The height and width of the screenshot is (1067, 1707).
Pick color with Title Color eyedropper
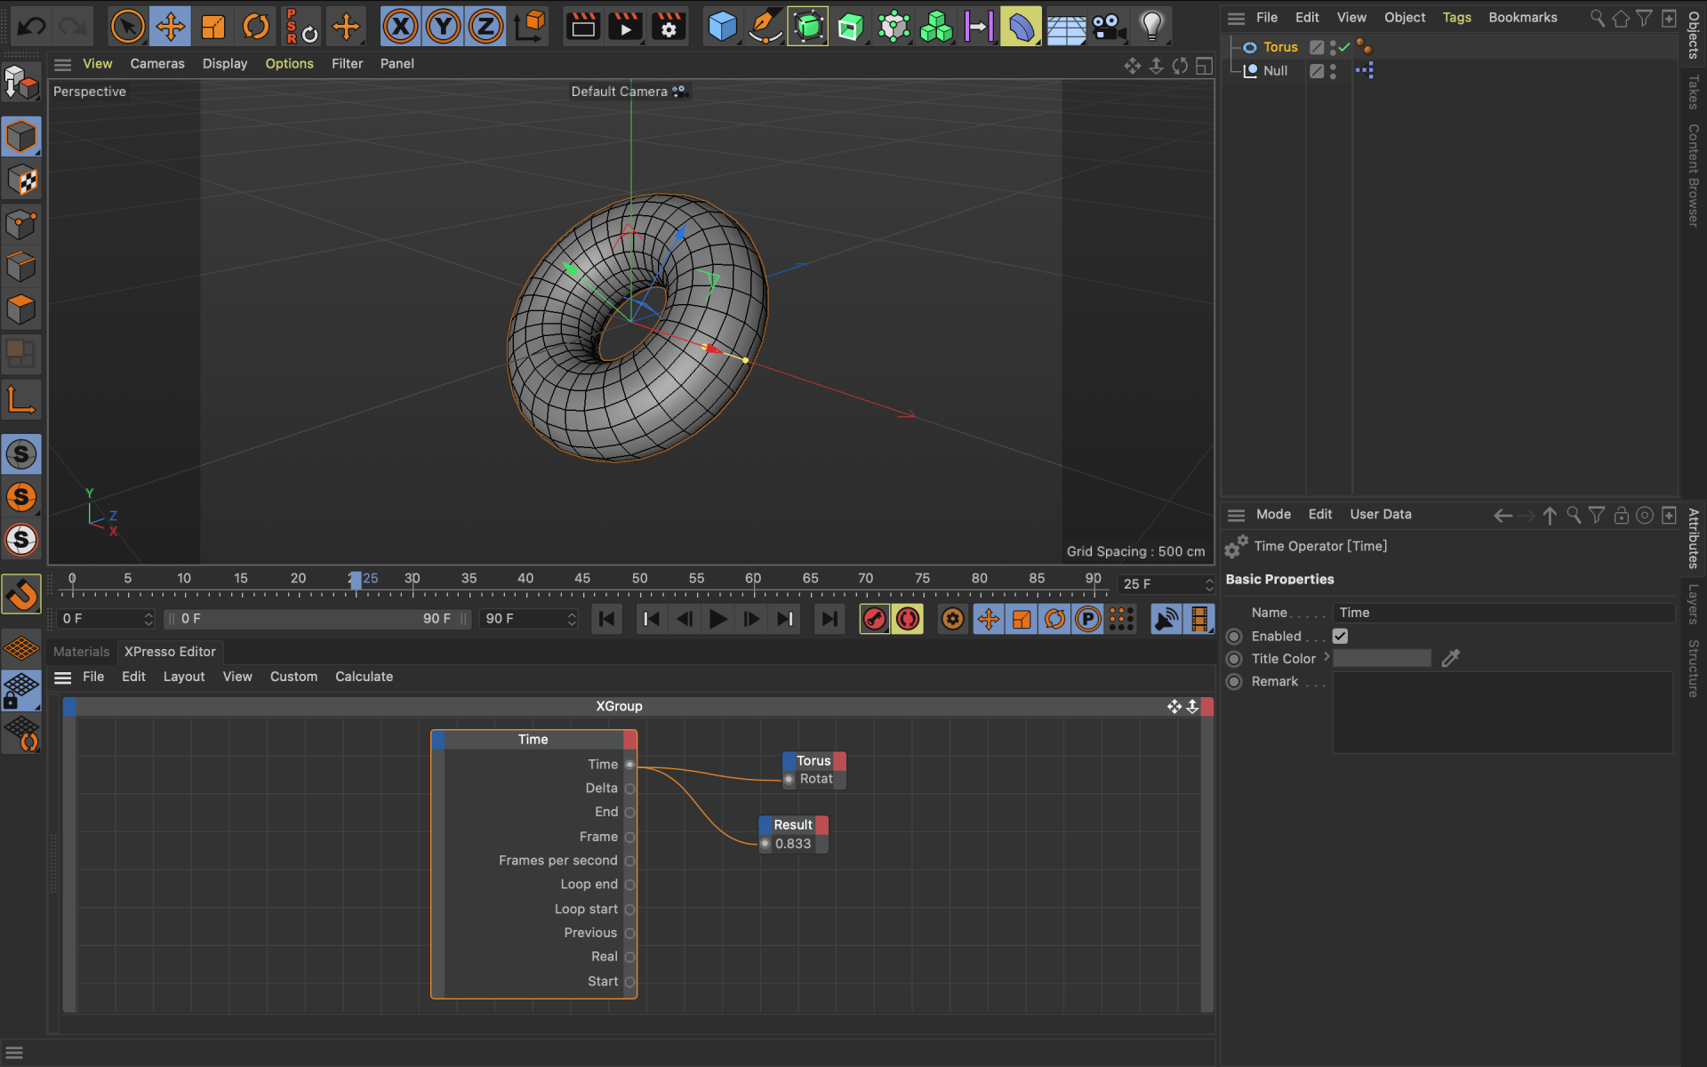click(x=1450, y=658)
